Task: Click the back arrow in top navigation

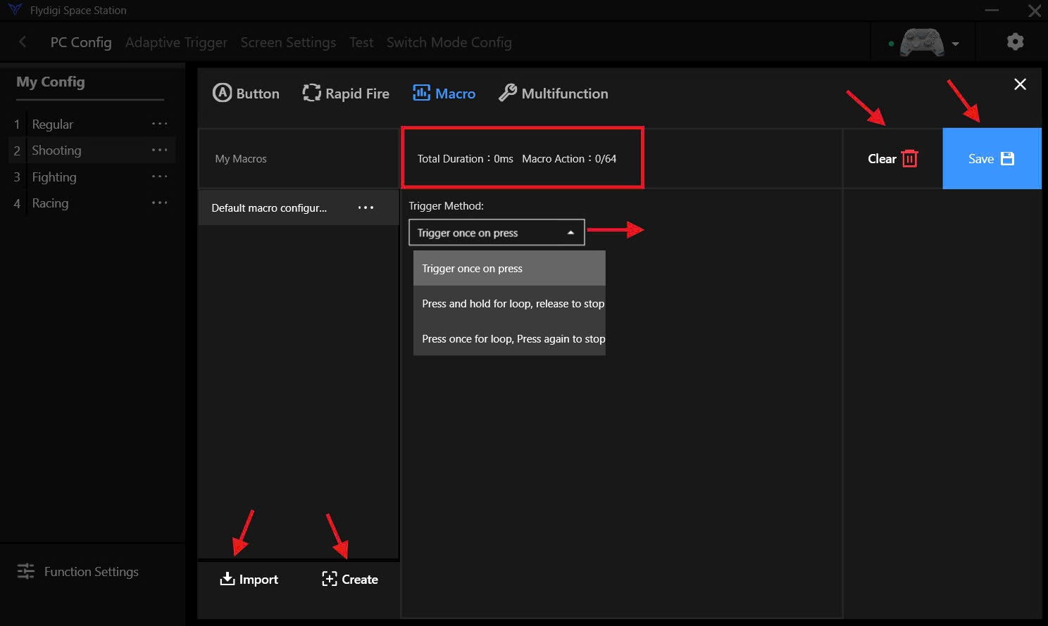Action: coord(23,42)
